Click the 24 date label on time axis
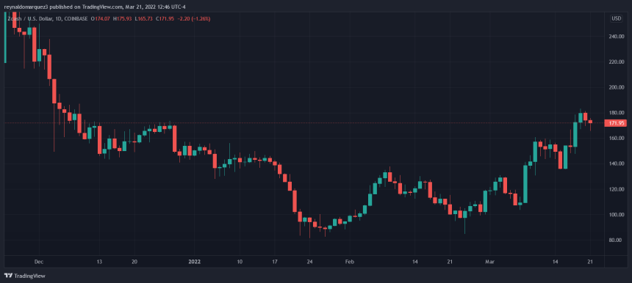The width and height of the screenshot is (632, 283). (309, 262)
